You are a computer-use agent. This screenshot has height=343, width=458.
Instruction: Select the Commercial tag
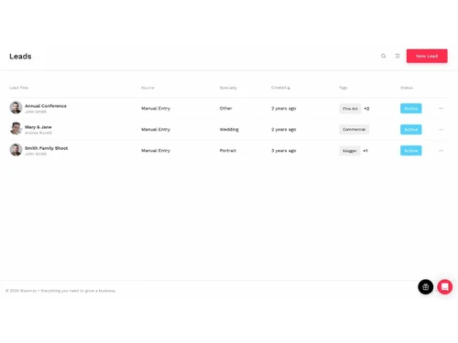click(x=354, y=130)
